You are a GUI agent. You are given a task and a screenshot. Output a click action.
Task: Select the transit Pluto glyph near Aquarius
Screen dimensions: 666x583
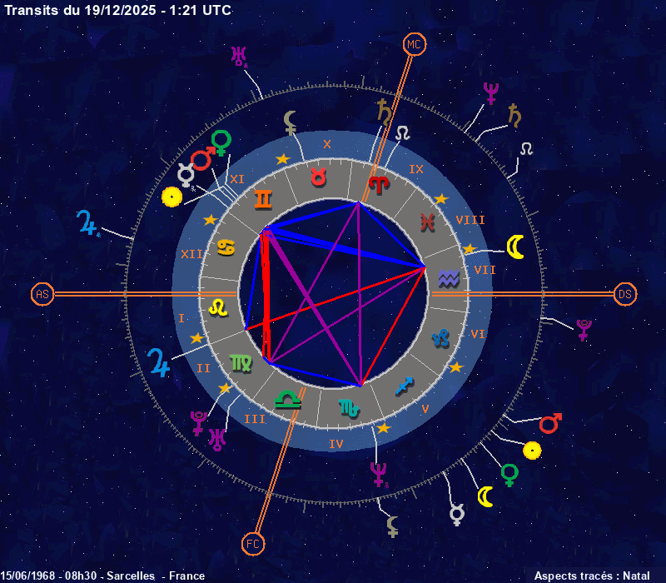pyautogui.click(x=584, y=329)
